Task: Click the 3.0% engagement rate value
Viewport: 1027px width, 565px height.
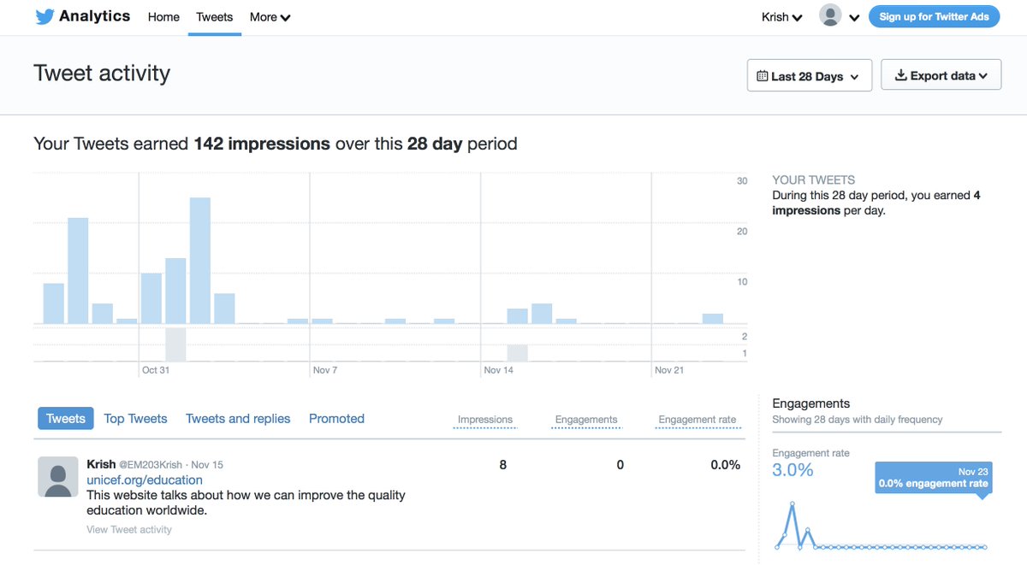Action: 793,470
